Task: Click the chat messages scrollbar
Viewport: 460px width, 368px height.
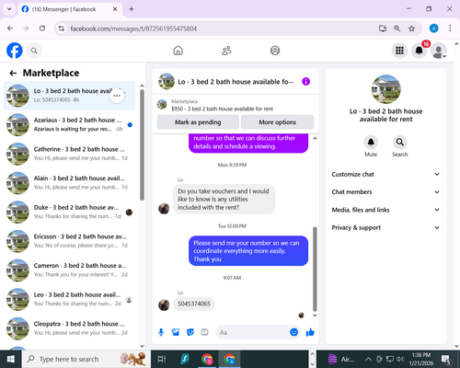Action: (x=315, y=270)
